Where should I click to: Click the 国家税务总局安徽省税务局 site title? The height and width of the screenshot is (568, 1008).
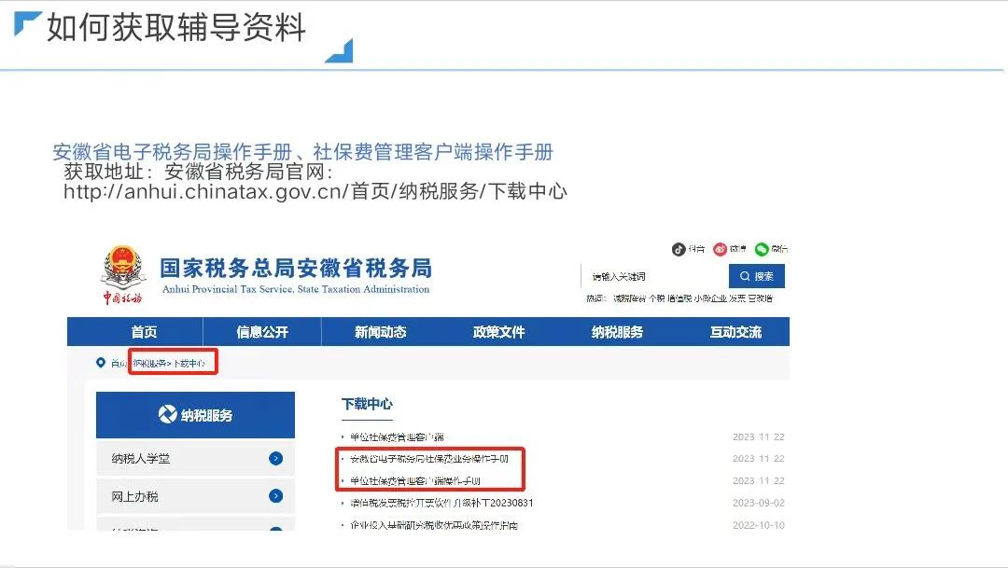(296, 268)
